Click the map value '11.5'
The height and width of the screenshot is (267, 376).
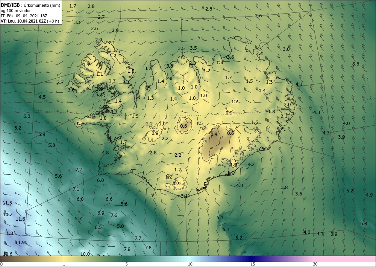[x=7, y=203]
